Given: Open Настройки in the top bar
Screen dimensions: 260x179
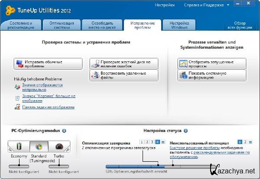Looking at the screenshot, I should tap(165, 6).
